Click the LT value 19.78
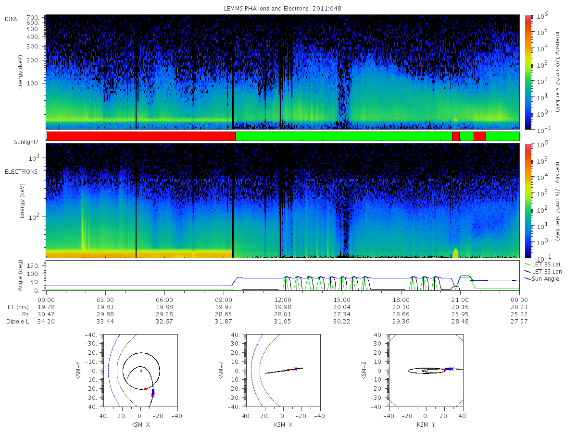Viewport: 577px width, 432px height. (x=46, y=307)
